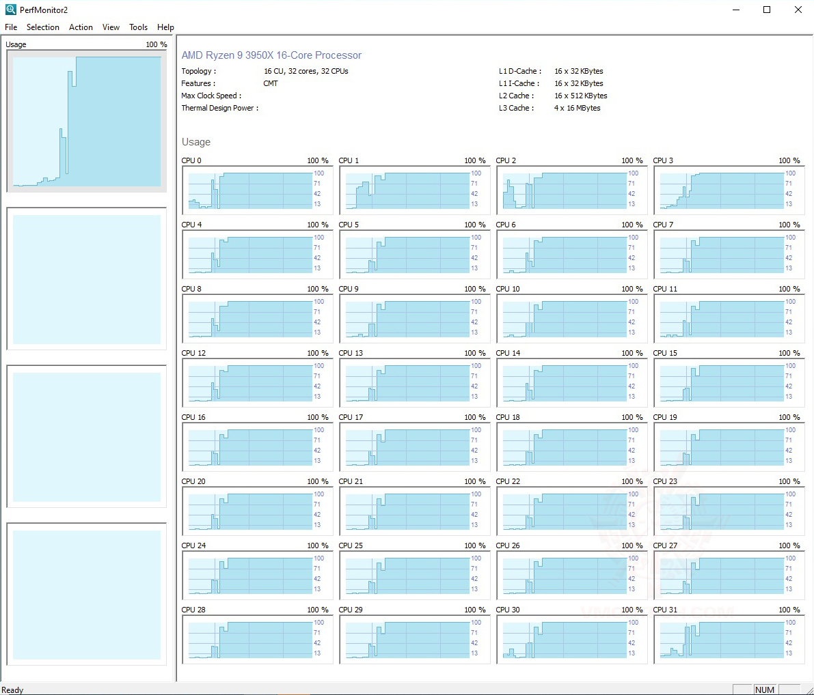Click the CPU 27 usage graph
Viewport: 814px width, 695px height.
point(729,576)
